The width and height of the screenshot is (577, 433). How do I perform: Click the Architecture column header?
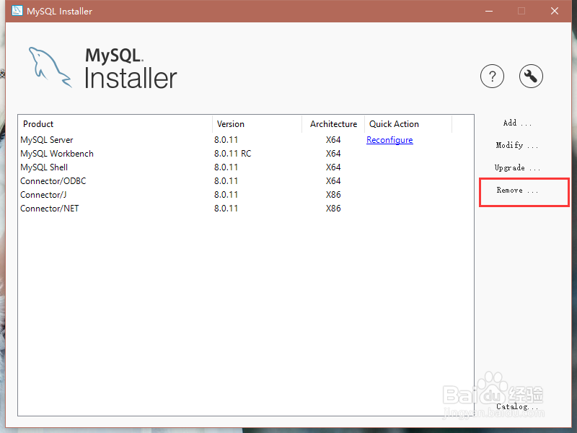click(x=332, y=123)
